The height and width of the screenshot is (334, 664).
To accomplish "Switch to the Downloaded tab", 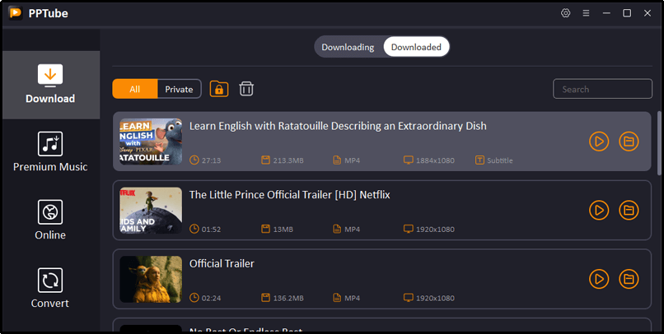I will pos(416,47).
